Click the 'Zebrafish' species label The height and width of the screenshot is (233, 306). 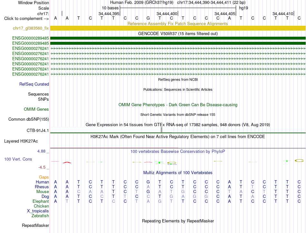[x=40, y=216]
